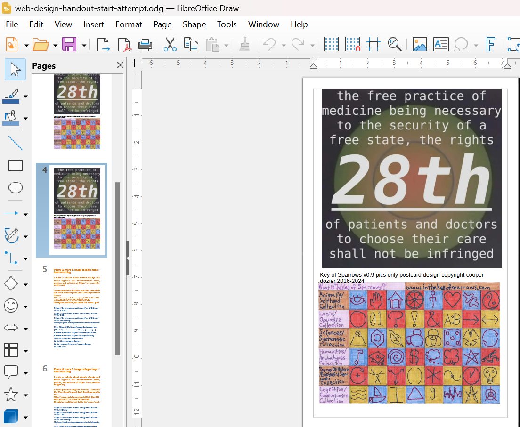Expand the Fill Color dropdown arrow
The height and width of the screenshot is (427, 520).
[25, 118]
